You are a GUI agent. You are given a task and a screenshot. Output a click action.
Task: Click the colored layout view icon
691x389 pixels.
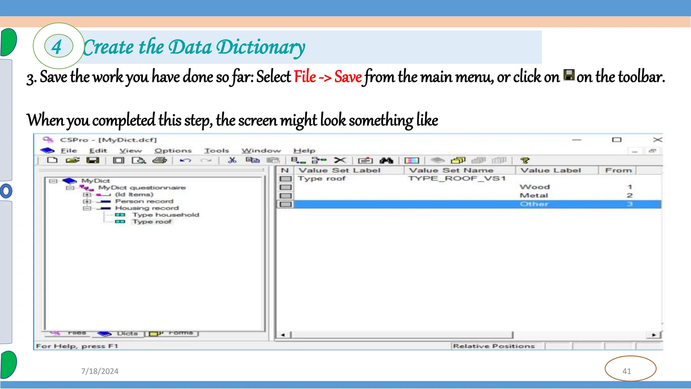coord(412,160)
